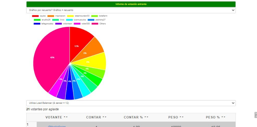Toggle the inspiracion orange legend swatch
This screenshot has height=127, width=257.
51,16
